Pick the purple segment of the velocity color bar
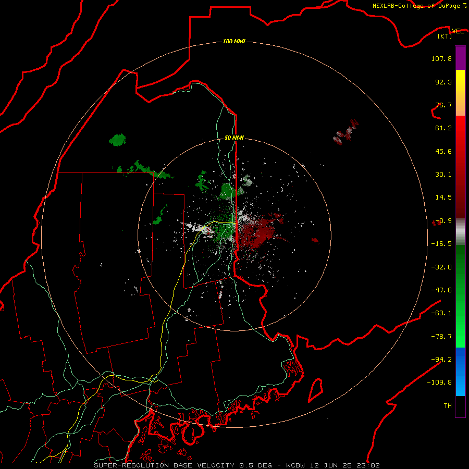Screen dimensions: 469x469 click(460, 58)
